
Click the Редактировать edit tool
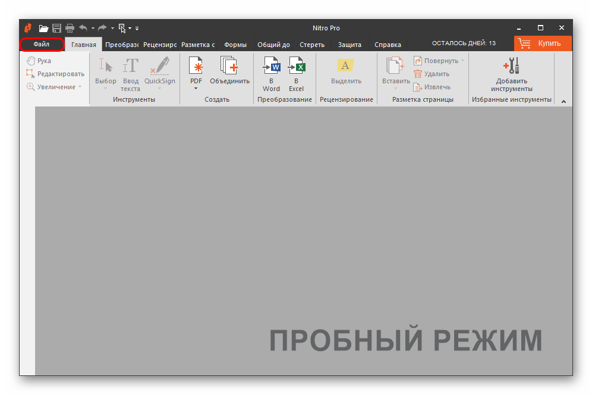[x=55, y=74]
